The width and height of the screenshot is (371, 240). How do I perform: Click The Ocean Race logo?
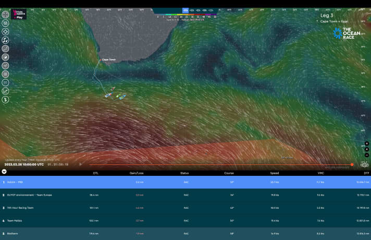pyautogui.click(x=347, y=33)
